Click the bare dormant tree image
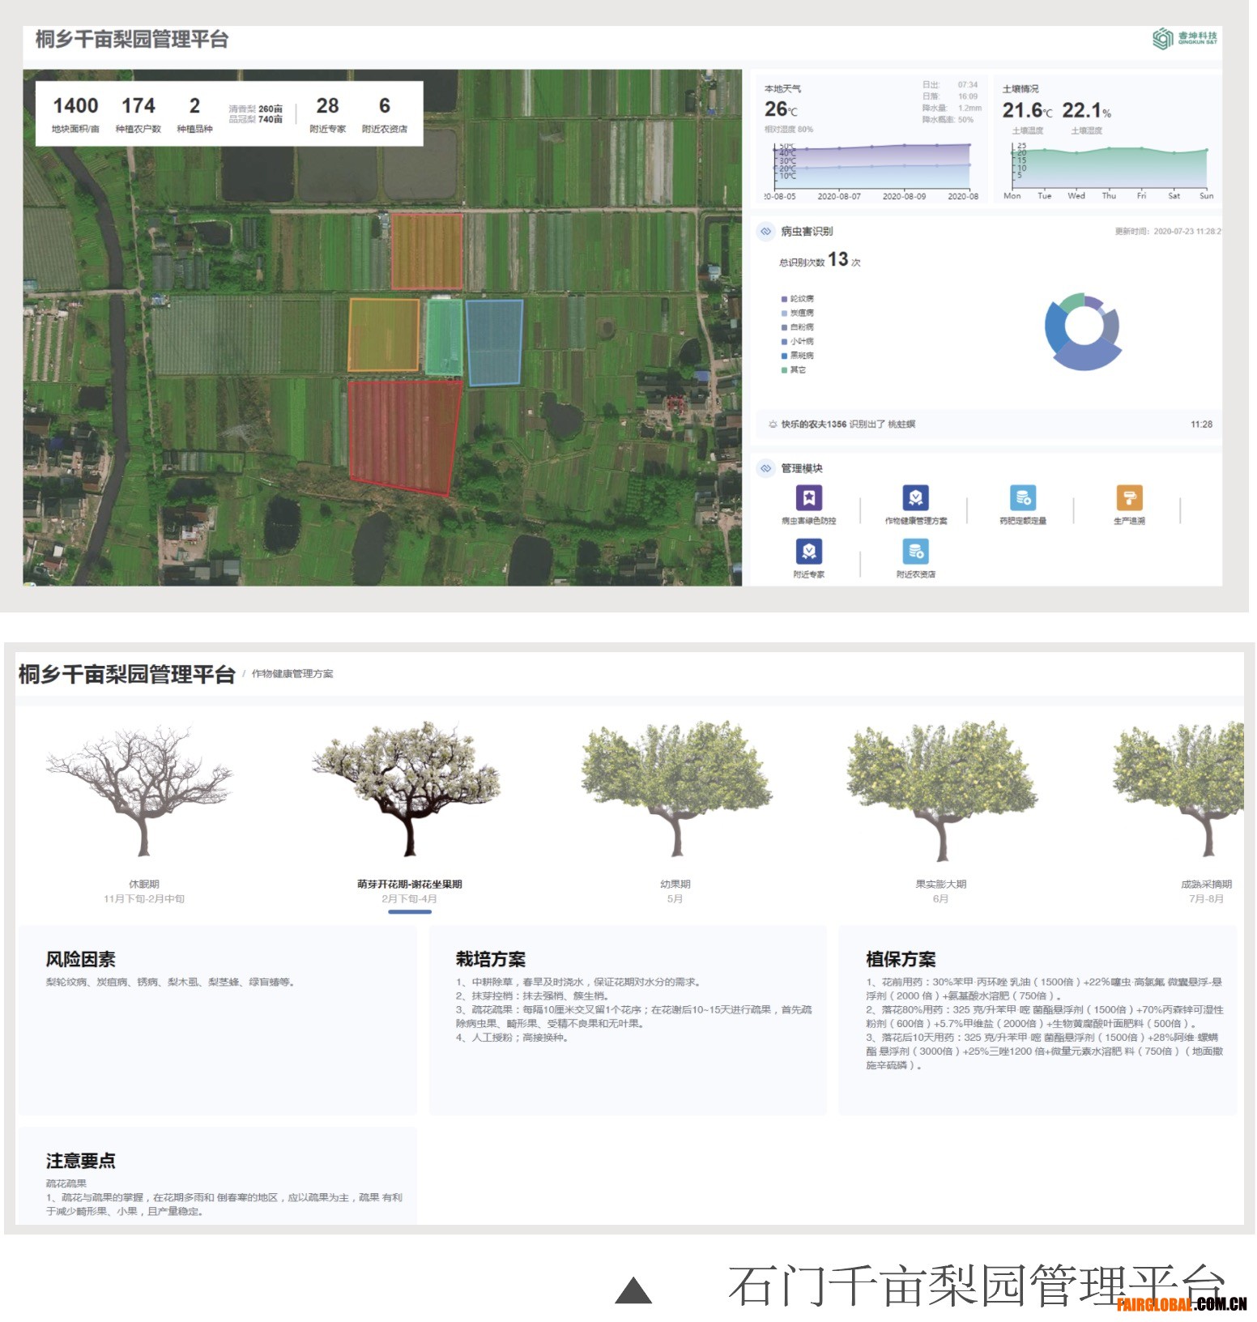The width and height of the screenshot is (1257, 1322). (x=141, y=791)
